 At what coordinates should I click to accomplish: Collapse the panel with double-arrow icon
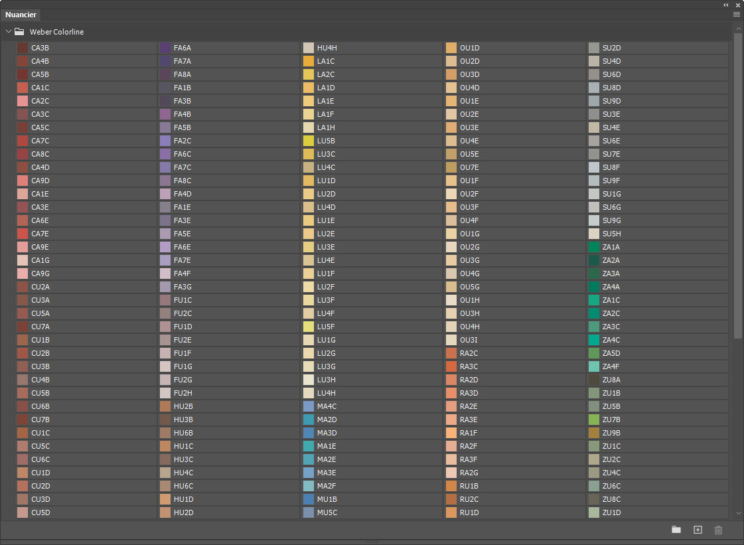[726, 5]
